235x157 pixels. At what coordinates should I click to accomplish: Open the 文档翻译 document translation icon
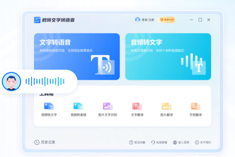tap(195, 106)
